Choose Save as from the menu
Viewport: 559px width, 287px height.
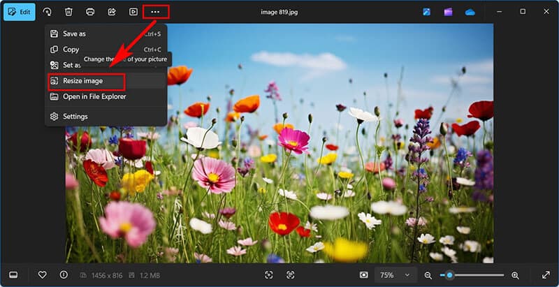coord(74,34)
